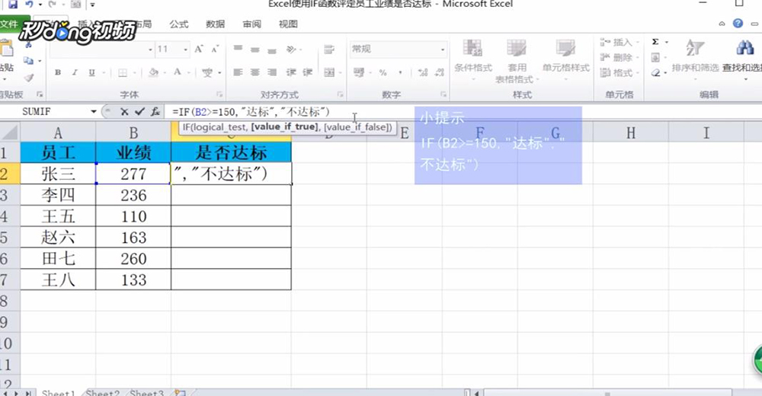This screenshot has width=762, height=396.
Task: Click the 删除 cells button
Action: click(x=618, y=58)
